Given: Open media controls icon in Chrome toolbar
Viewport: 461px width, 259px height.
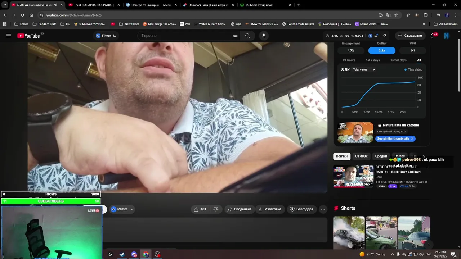Looking at the screenshot, I should tap(438, 15).
